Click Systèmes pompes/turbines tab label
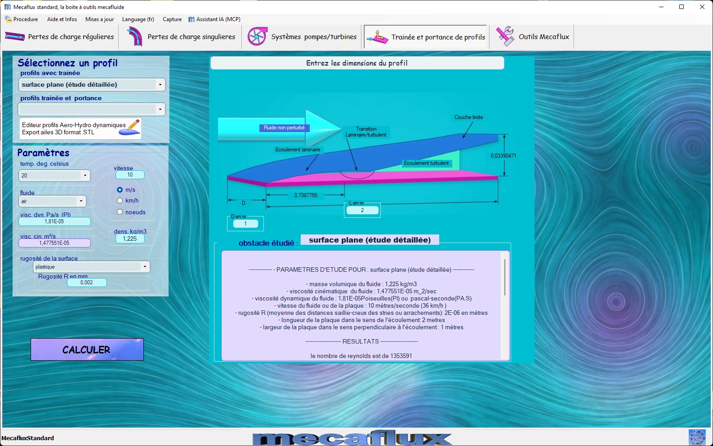This screenshot has height=446, width=713. tap(314, 37)
